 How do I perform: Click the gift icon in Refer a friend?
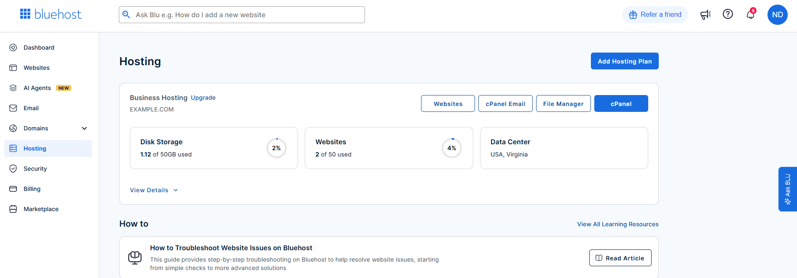click(x=633, y=15)
